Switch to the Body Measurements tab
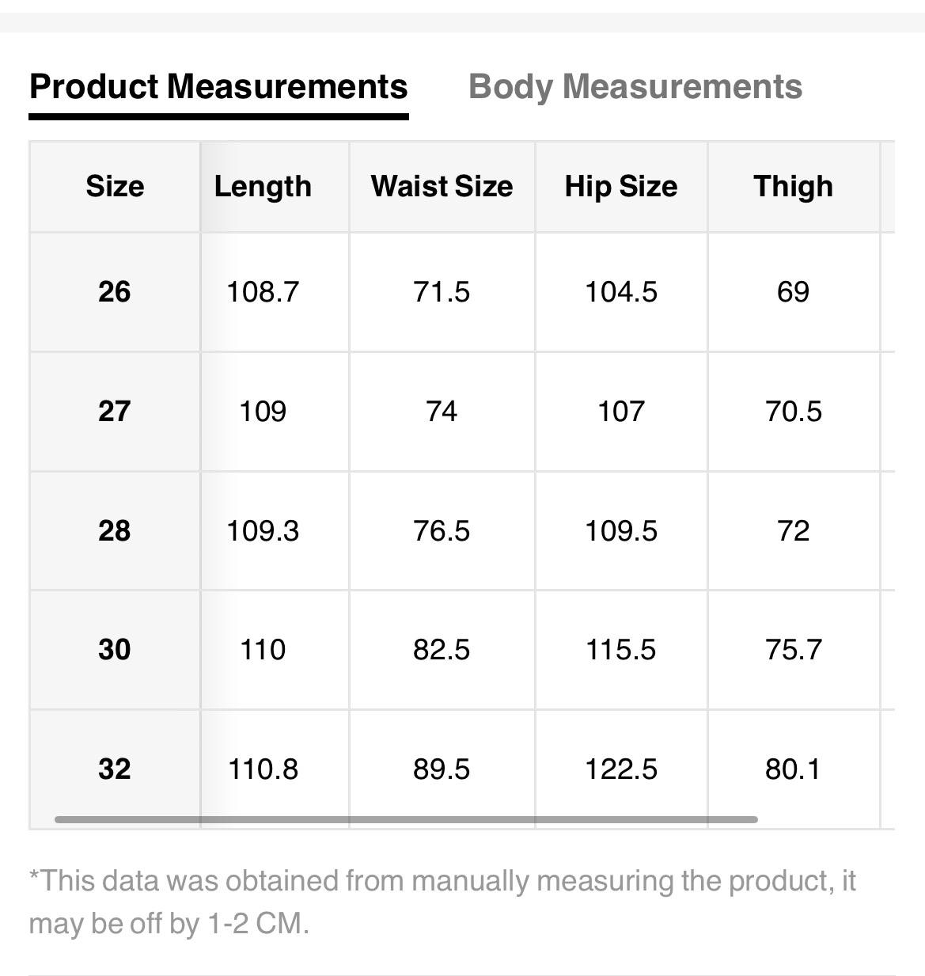This screenshot has width=925, height=976. click(x=635, y=86)
